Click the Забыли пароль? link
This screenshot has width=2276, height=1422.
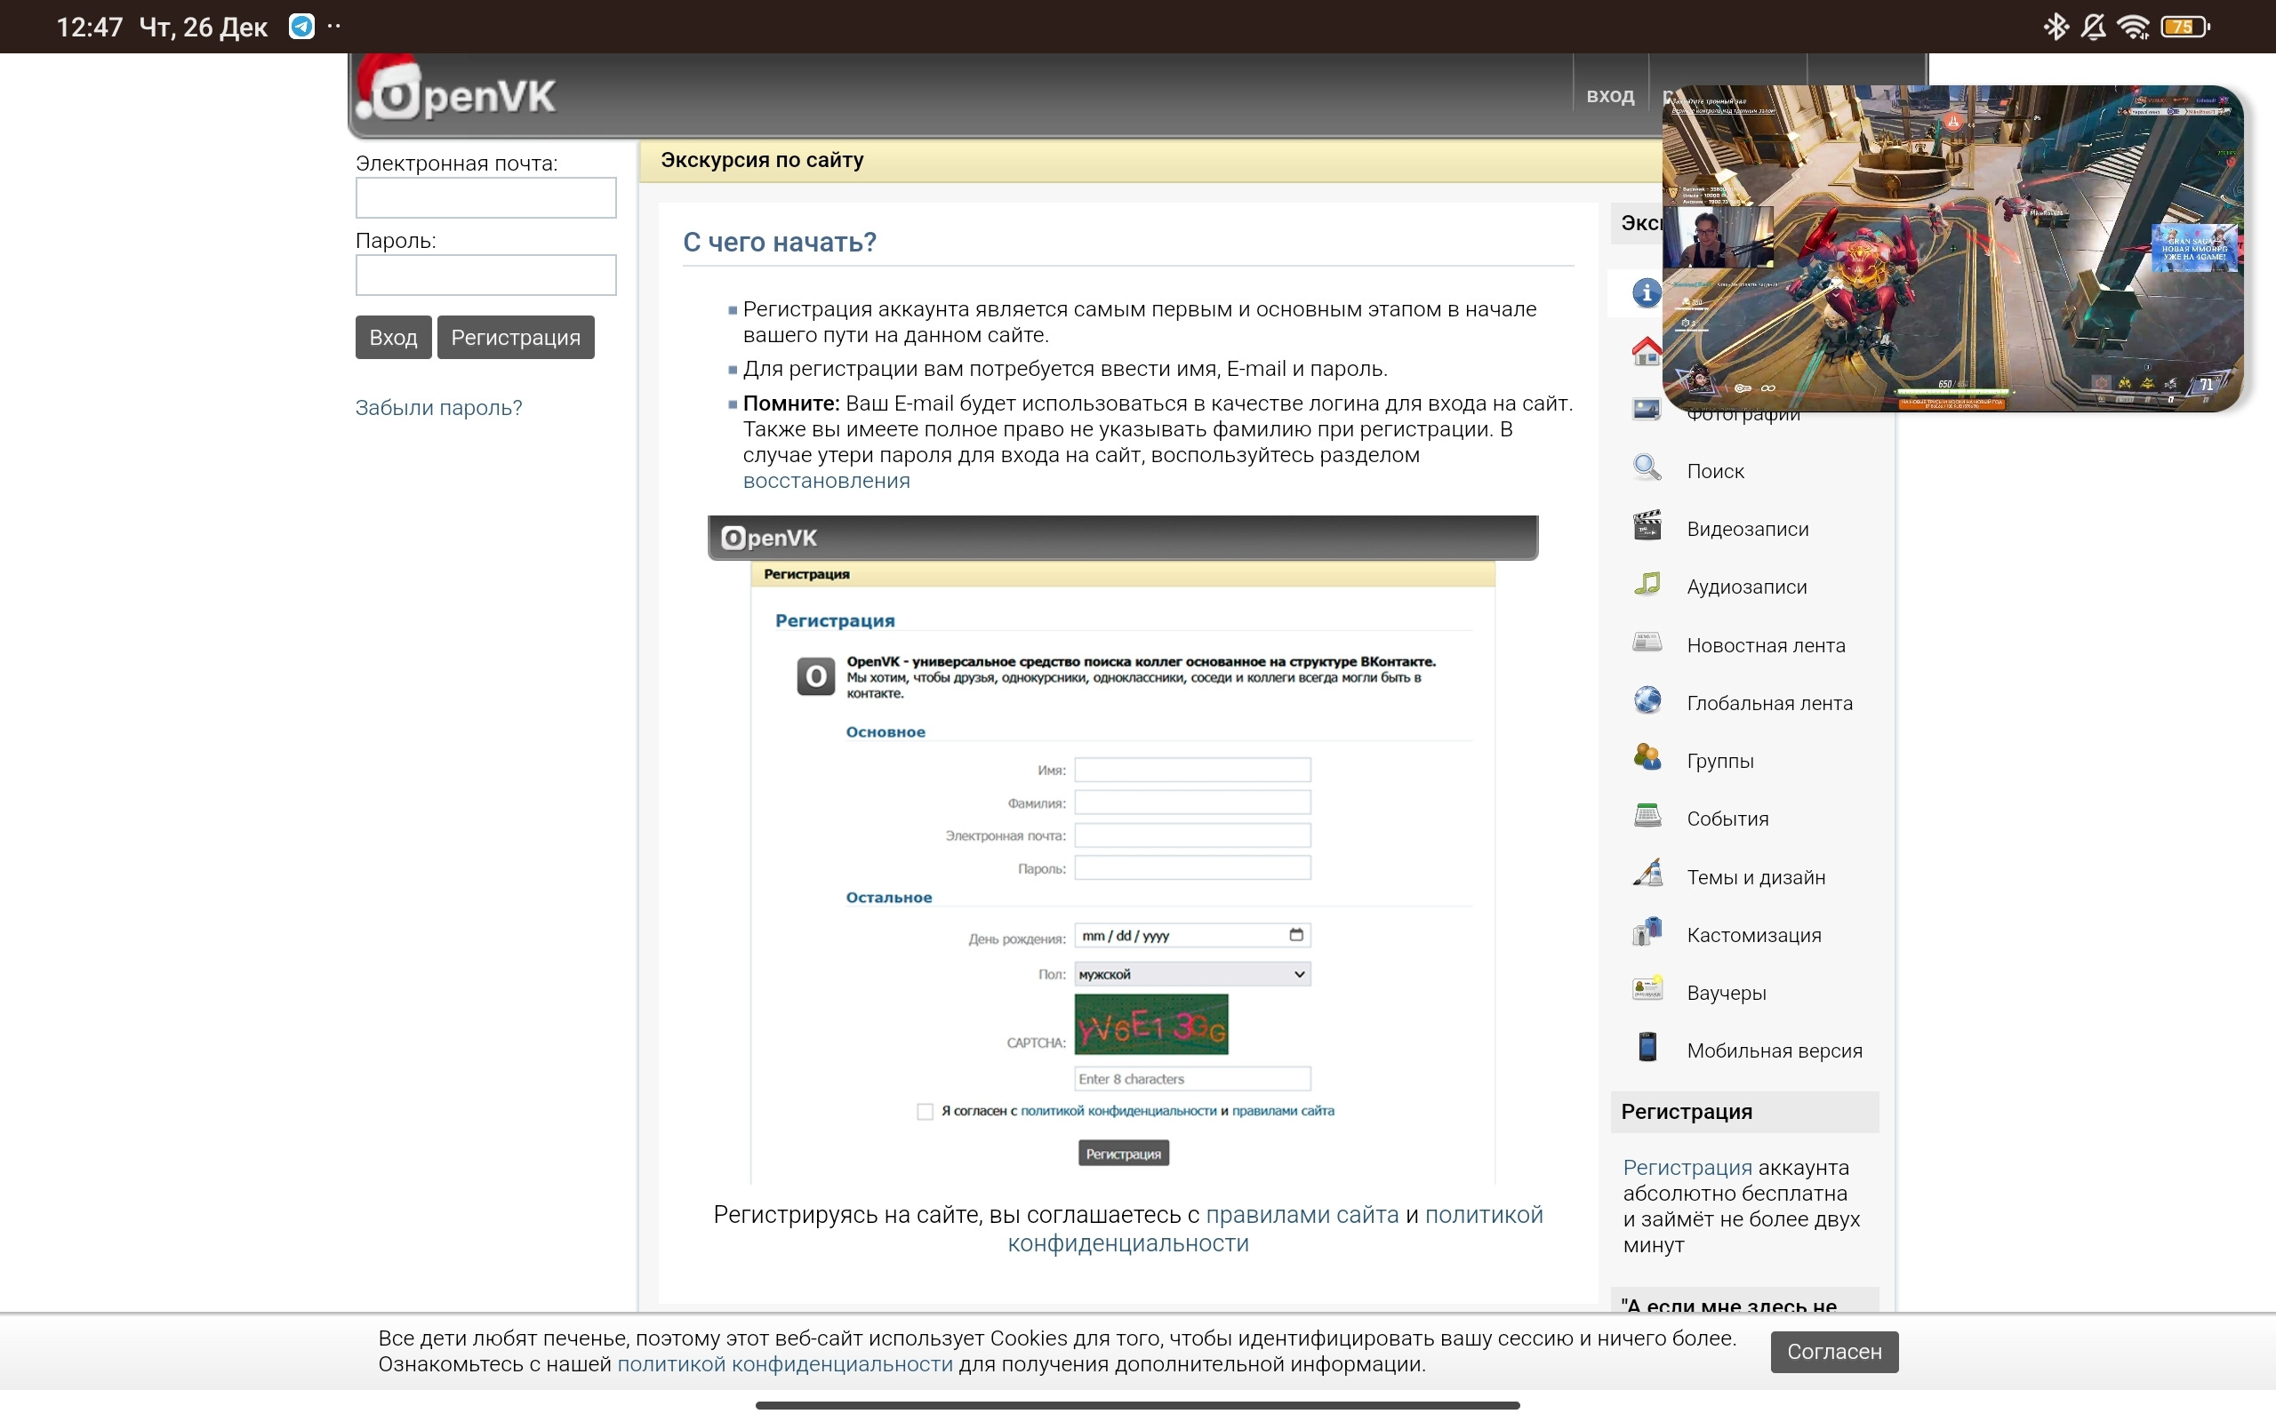pos(438,408)
